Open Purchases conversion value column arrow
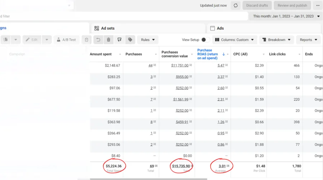Image resolution: width=323 pixels, height=180 pixels. tap(192, 54)
